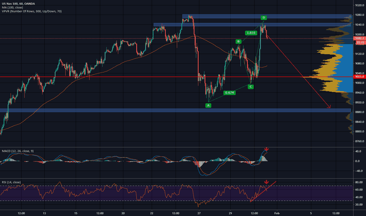Select the blue support zone near 8880
The image size is (366, 216).
(x=175, y=110)
